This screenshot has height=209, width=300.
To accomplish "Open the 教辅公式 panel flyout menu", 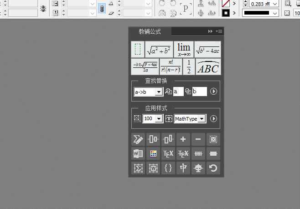I will [x=219, y=31].
